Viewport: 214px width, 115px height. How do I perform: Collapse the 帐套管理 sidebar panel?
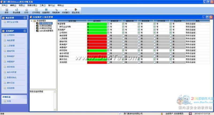[x=25, y=18]
